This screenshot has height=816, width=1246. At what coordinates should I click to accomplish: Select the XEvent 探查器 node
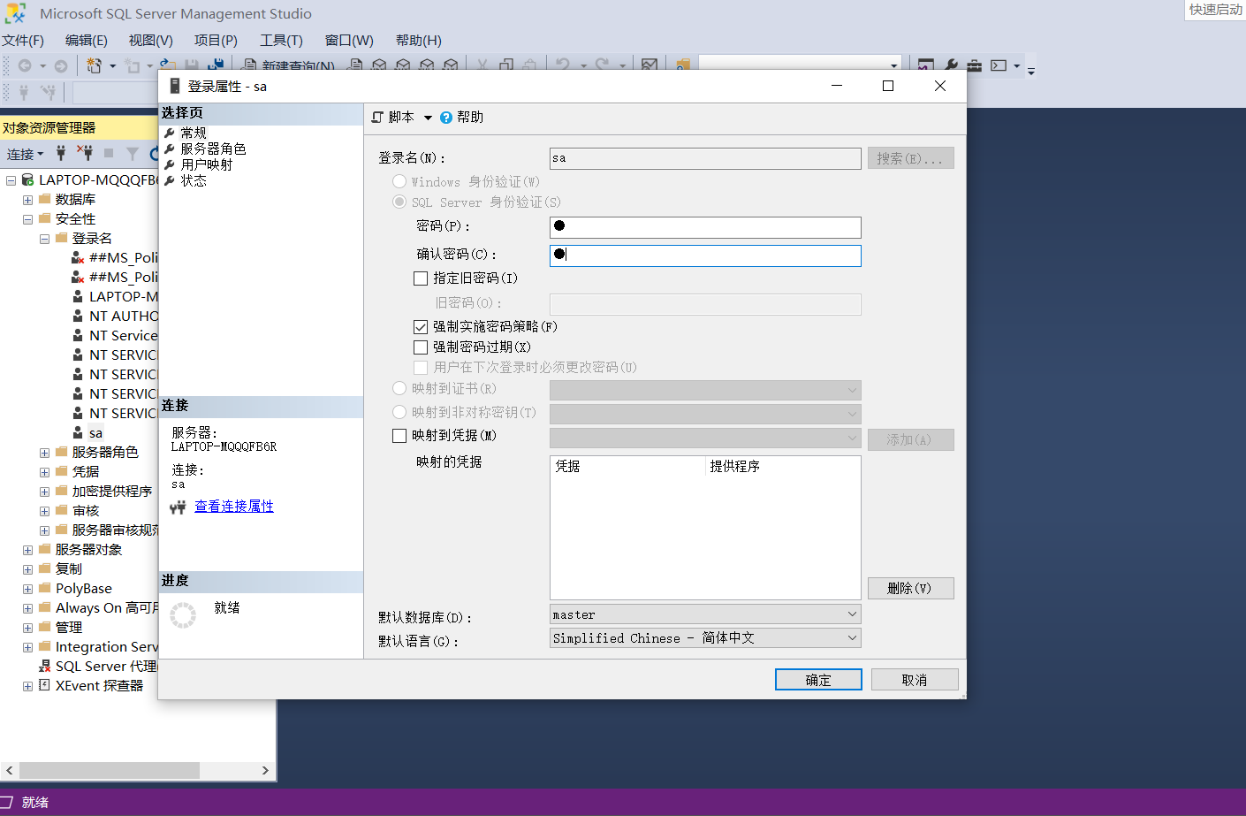tap(99, 686)
